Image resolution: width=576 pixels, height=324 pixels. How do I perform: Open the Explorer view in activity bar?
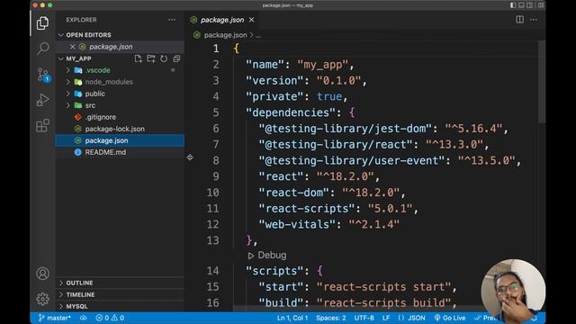42,23
